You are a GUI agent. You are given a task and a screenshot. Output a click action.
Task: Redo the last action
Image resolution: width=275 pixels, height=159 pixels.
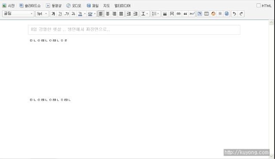(x=241, y=14)
